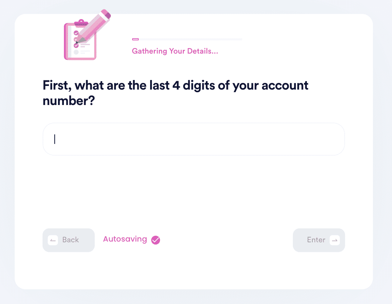Click the "Gathering Your Details..." status text
The height and width of the screenshot is (304, 392).
(x=175, y=51)
